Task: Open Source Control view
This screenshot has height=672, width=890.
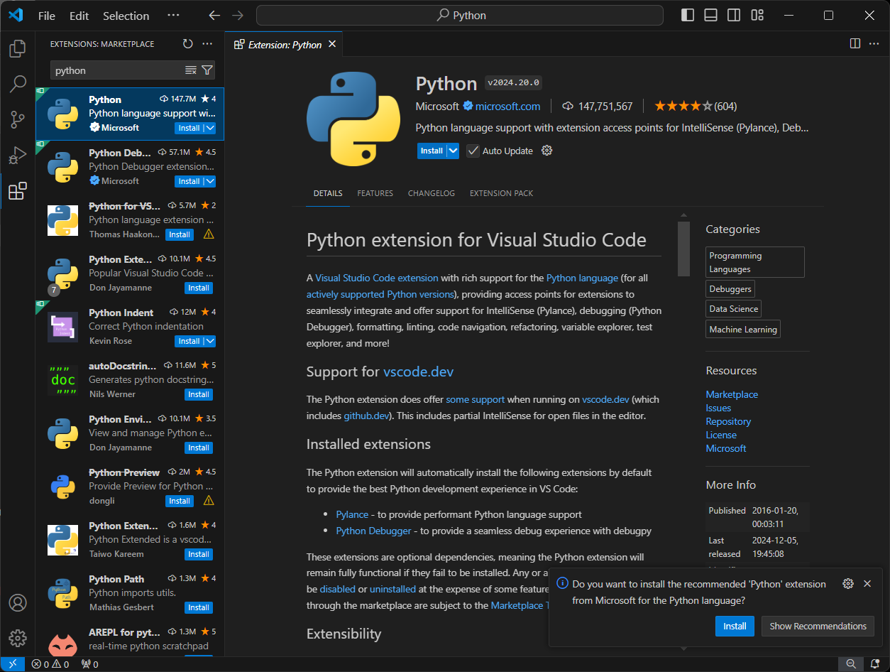Action: tap(18, 119)
